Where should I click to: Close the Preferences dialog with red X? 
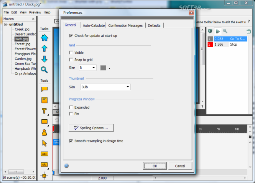coord(191,13)
